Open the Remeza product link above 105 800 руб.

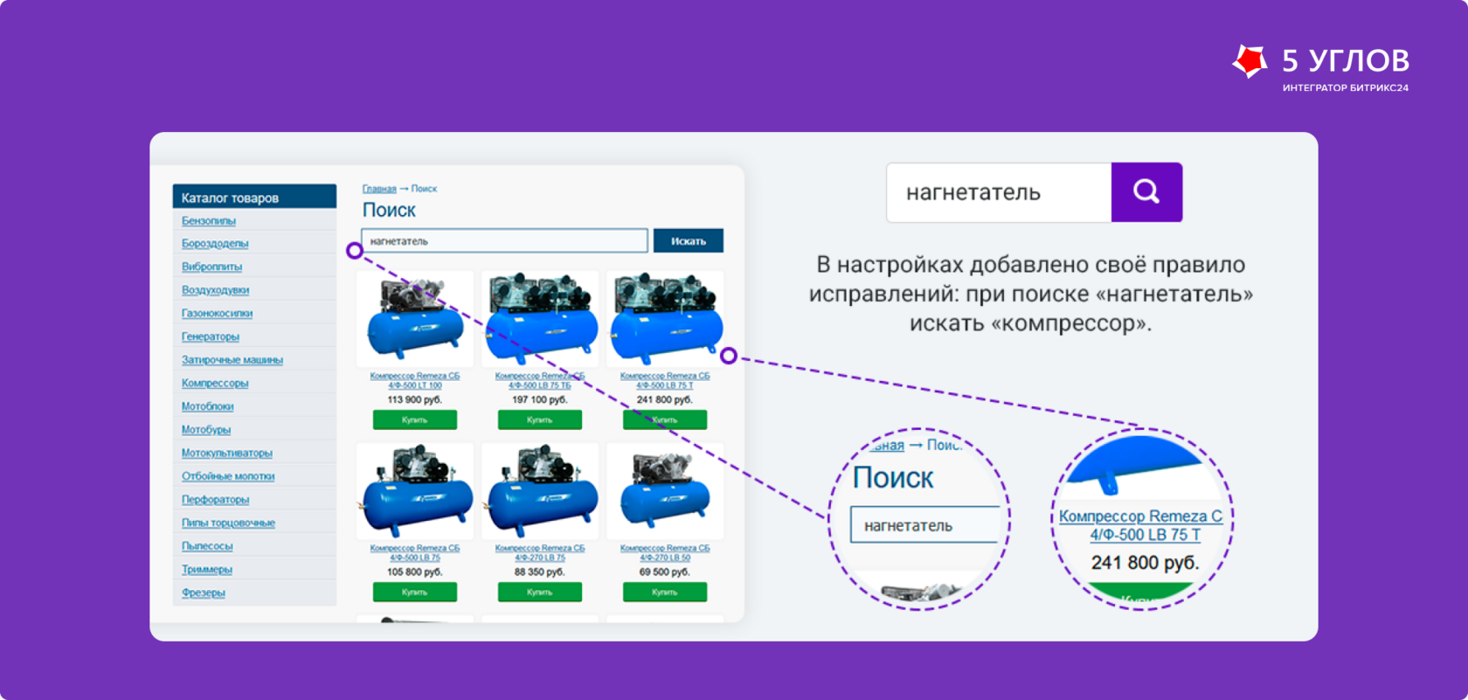tap(415, 552)
